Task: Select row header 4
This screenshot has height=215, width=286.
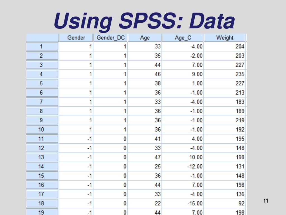Action: point(42,74)
